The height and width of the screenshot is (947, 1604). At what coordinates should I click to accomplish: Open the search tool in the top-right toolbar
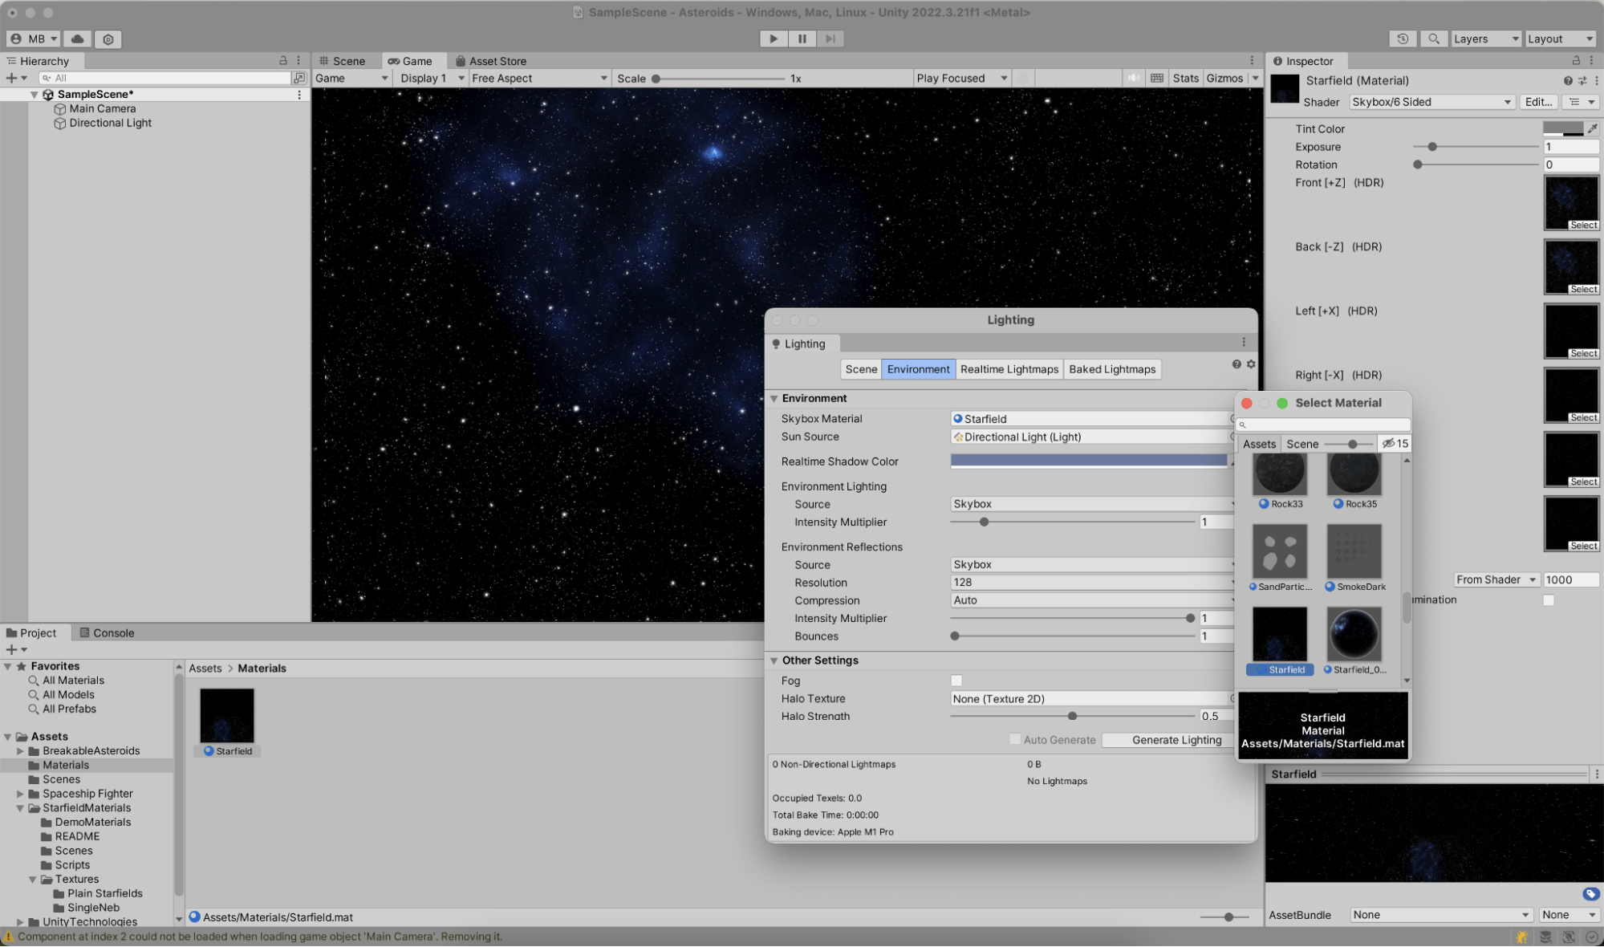tap(1434, 38)
